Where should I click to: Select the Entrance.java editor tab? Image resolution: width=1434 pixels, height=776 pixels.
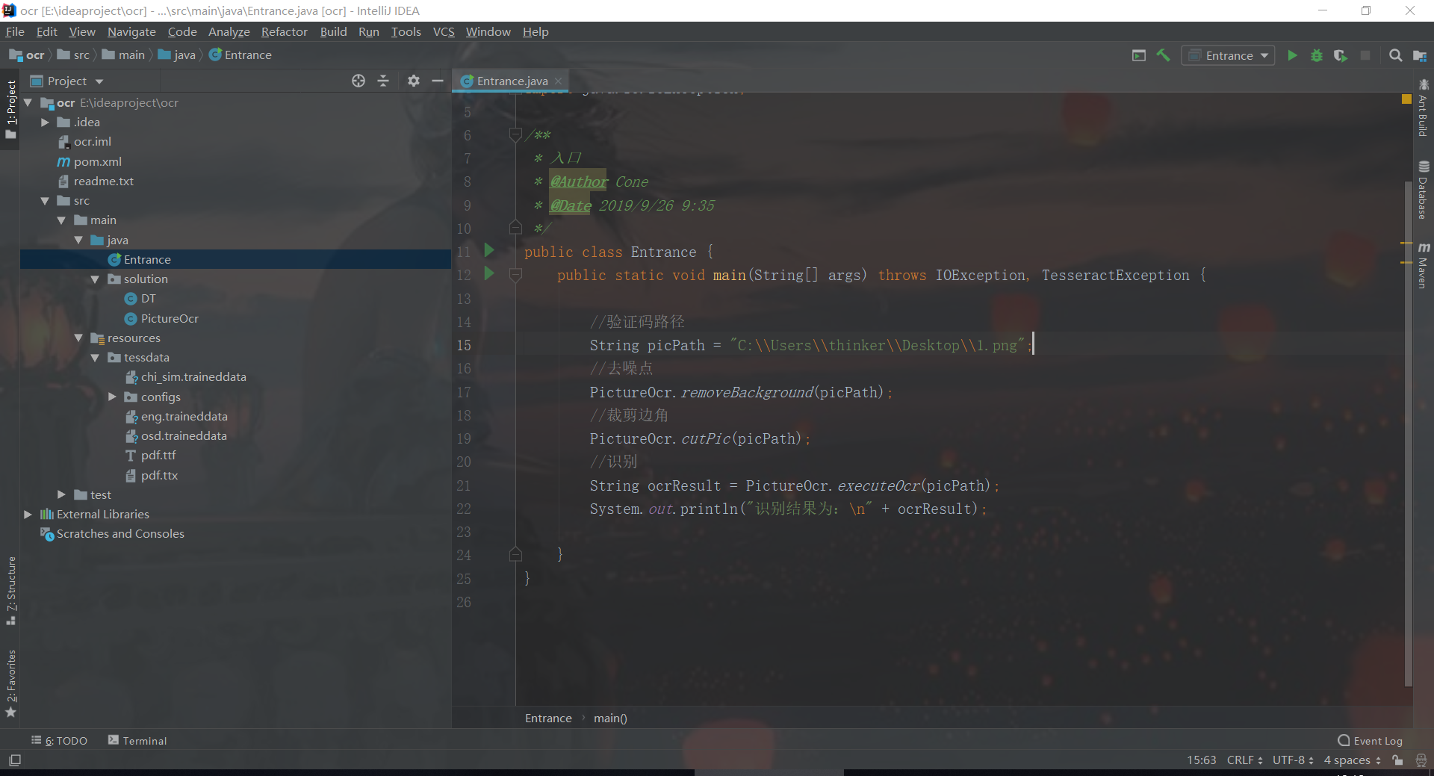pyautogui.click(x=512, y=81)
